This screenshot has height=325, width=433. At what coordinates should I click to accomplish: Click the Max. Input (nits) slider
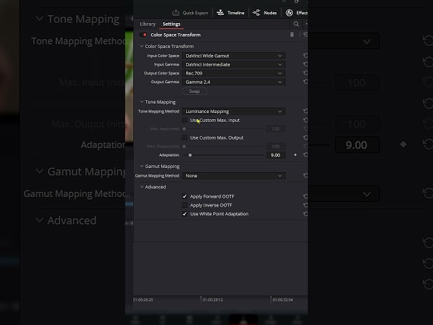tap(223, 129)
